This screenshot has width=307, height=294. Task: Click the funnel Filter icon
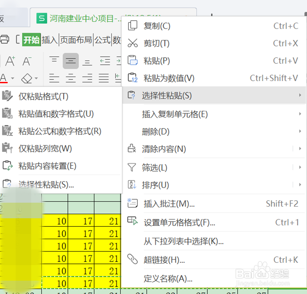(132, 167)
